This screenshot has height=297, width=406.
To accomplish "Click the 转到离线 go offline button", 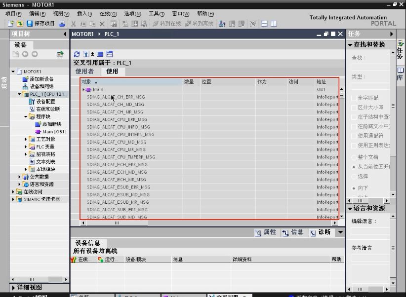I will point(200,24).
